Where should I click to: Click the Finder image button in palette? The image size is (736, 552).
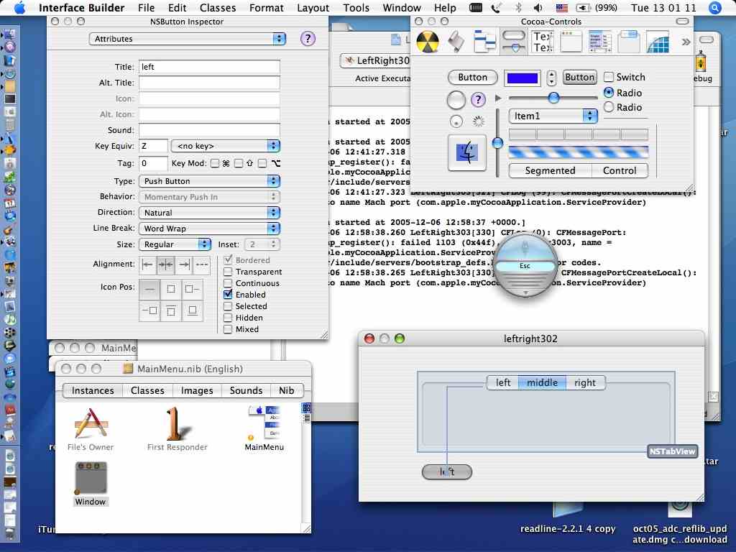point(467,152)
